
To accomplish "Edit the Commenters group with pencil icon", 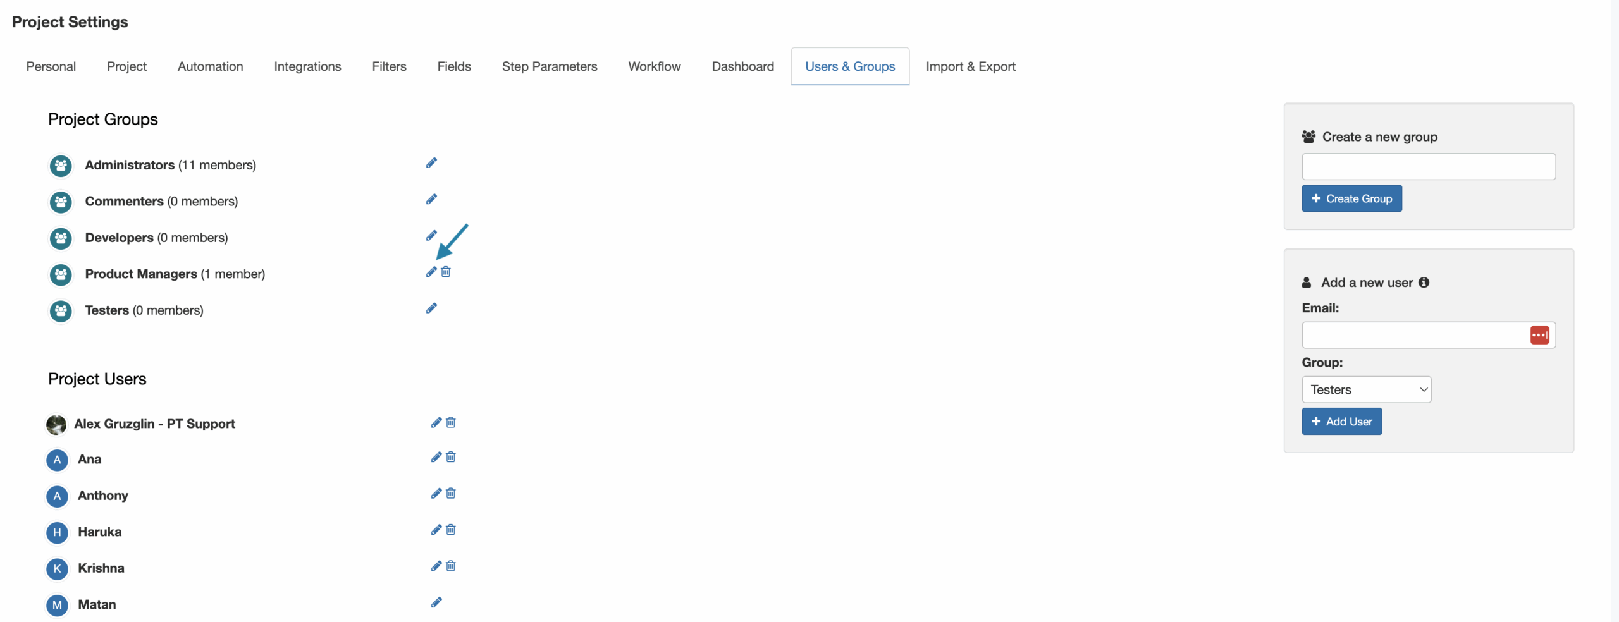I will [x=431, y=199].
